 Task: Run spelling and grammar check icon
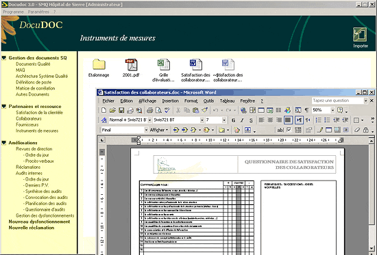pyautogui.click(x=167, y=110)
